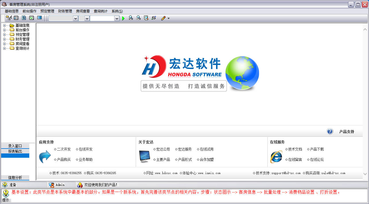The height and width of the screenshot is (204, 369).
Task: Click the refresh S-arrow toolbar icon
Action: pos(154,18)
